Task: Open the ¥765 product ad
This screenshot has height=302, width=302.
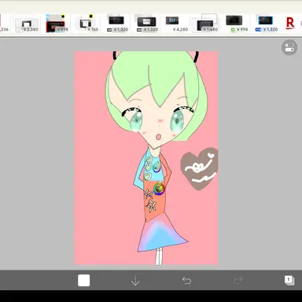Action: pyautogui.click(x=87, y=24)
